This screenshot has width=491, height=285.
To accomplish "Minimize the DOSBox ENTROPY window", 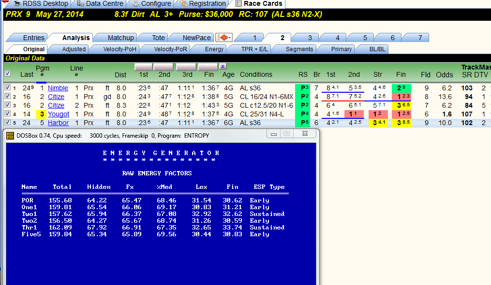I will [274, 134].
